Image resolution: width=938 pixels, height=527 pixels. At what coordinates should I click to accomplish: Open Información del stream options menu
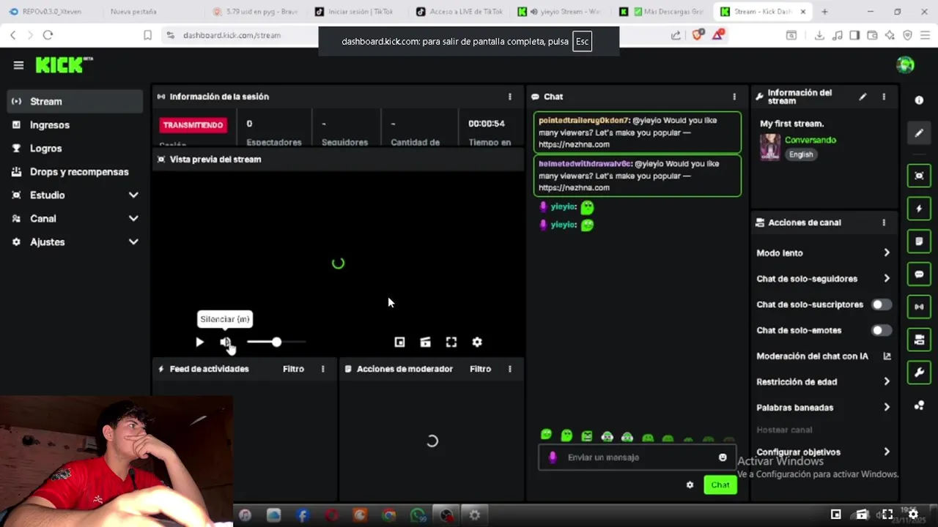(x=884, y=97)
